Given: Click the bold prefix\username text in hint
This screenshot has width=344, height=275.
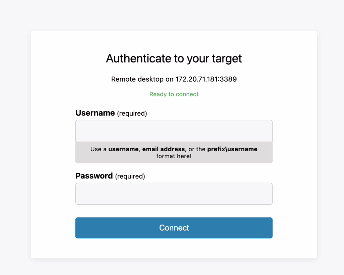Looking at the screenshot, I should (232, 149).
